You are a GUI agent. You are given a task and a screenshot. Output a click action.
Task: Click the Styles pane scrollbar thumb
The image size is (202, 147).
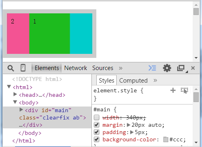click(196, 97)
